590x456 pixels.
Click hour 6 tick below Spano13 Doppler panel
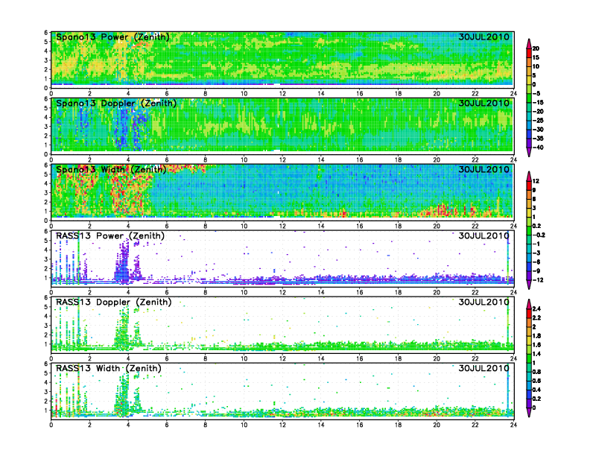pyautogui.click(x=167, y=160)
